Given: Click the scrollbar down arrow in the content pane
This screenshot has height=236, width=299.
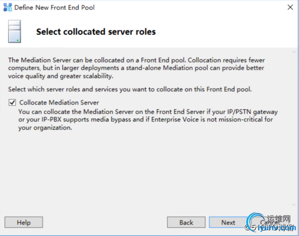Looking at the screenshot, I should (294, 204).
